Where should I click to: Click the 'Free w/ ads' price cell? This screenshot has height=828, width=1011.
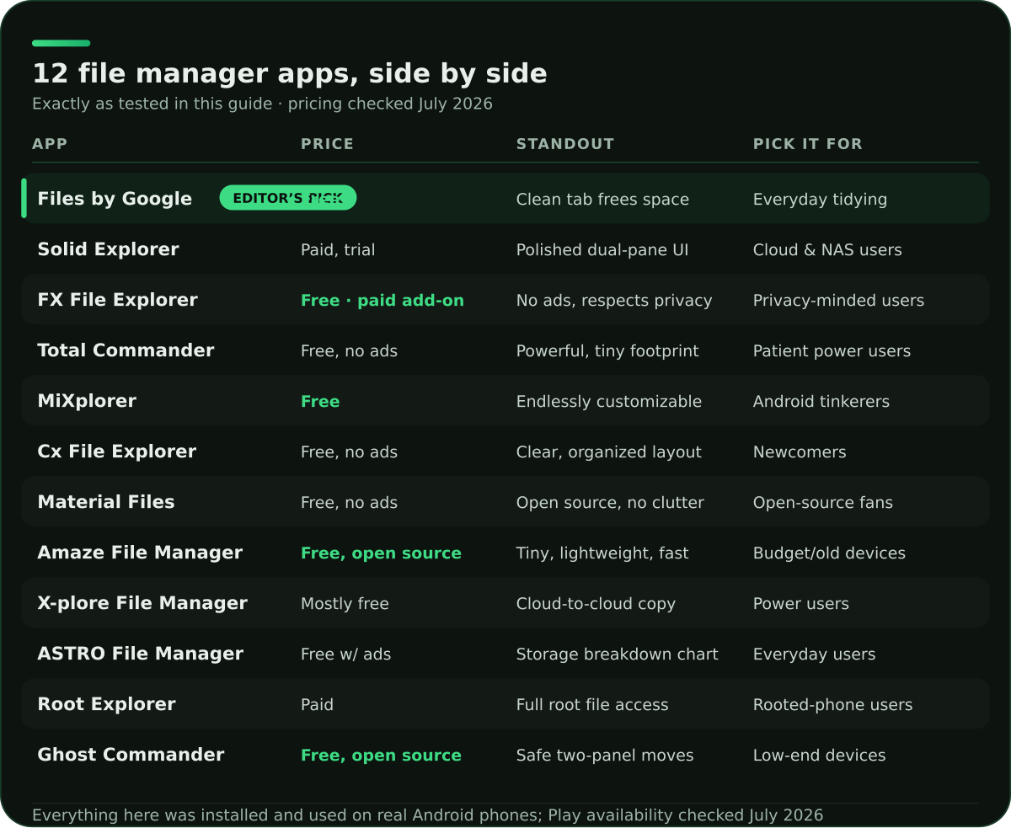345,654
